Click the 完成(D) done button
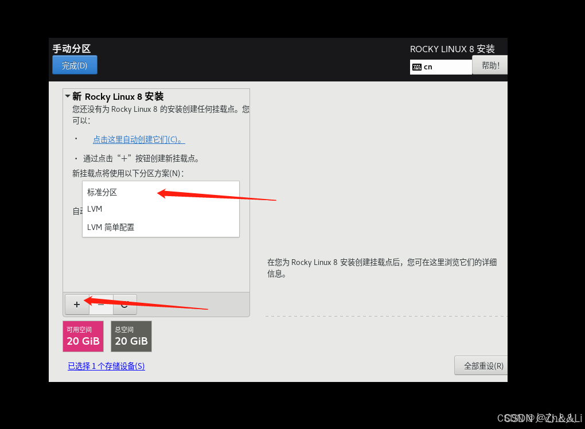The width and height of the screenshot is (585, 429). click(x=75, y=65)
